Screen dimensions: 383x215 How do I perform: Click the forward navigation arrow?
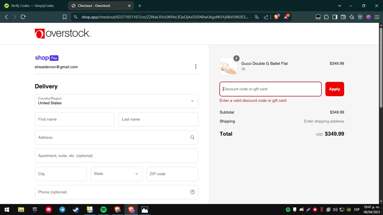[15, 17]
